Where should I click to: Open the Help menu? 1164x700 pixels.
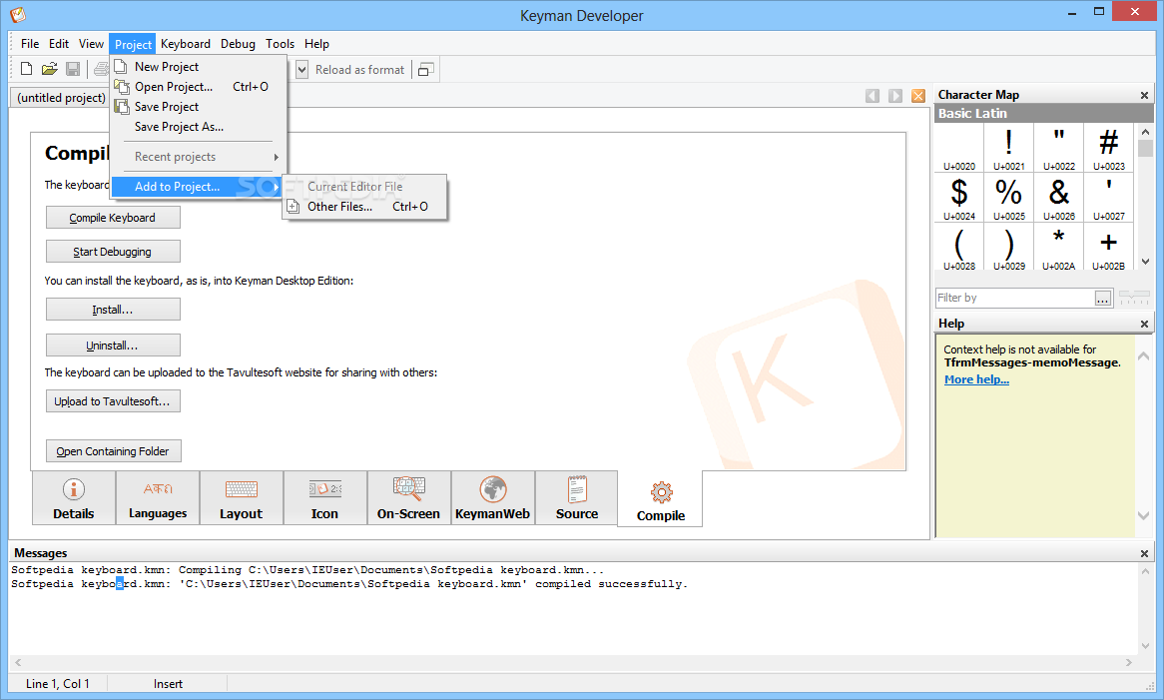[316, 44]
